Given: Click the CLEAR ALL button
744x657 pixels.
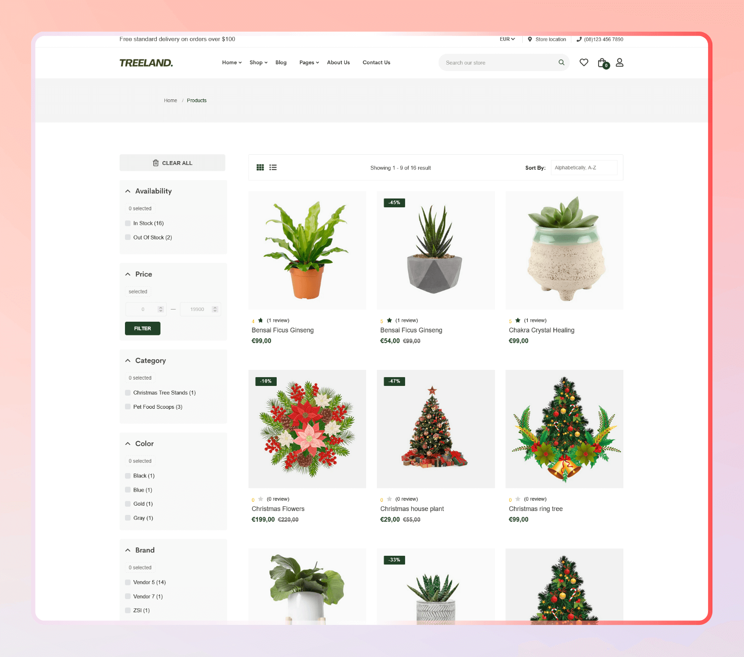Looking at the screenshot, I should pos(173,163).
